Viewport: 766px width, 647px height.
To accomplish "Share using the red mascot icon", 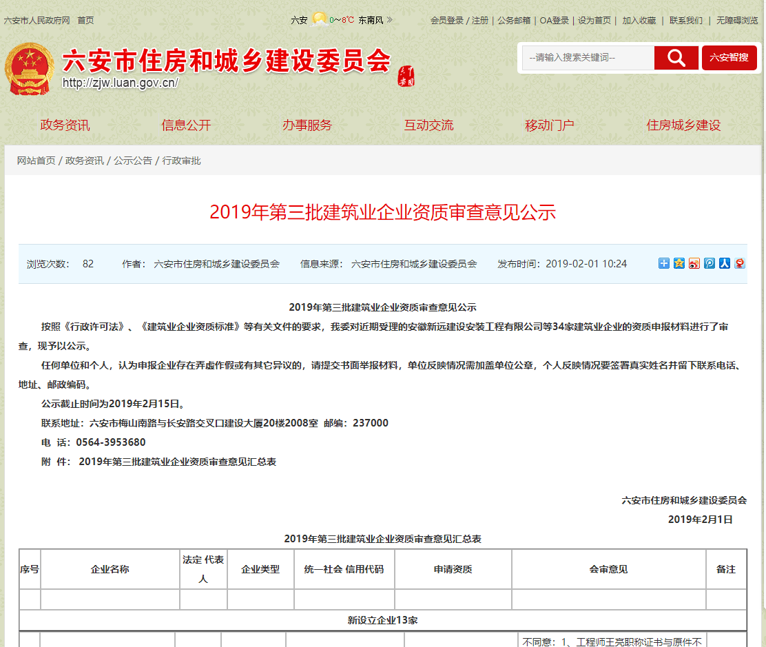I will pyautogui.click(x=740, y=264).
